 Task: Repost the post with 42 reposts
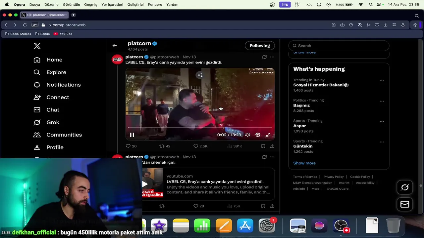tap(165, 146)
